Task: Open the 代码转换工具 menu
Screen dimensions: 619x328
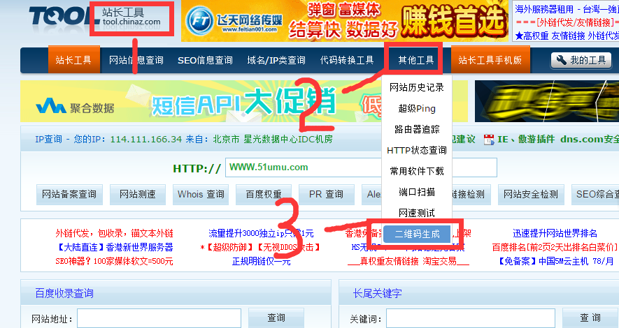Action: coord(347,60)
